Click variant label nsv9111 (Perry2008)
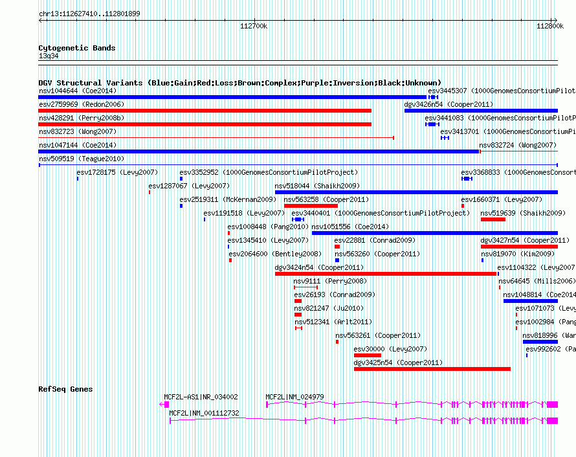This screenshot has width=576, height=457. (x=330, y=281)
